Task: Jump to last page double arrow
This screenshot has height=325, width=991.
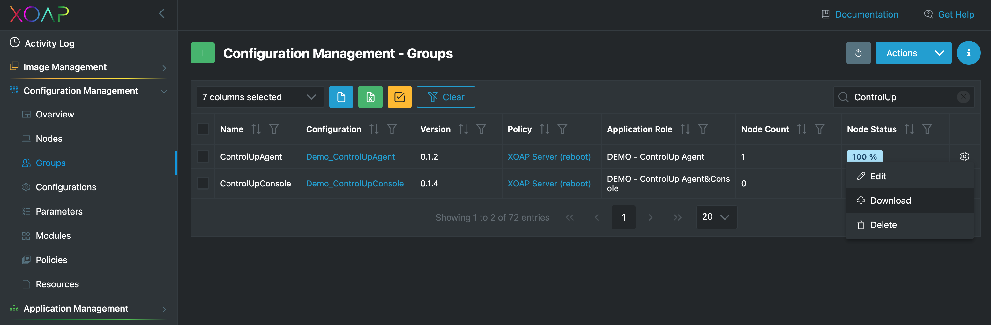Action: tap(677, 217)
